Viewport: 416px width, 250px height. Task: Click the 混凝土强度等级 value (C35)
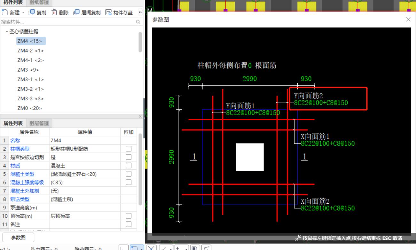85,182
